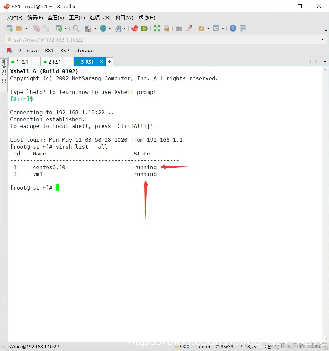The width and height of the screenshot is (329, 351).
Task: Click the layout panes icon
Action: (216, 28)
